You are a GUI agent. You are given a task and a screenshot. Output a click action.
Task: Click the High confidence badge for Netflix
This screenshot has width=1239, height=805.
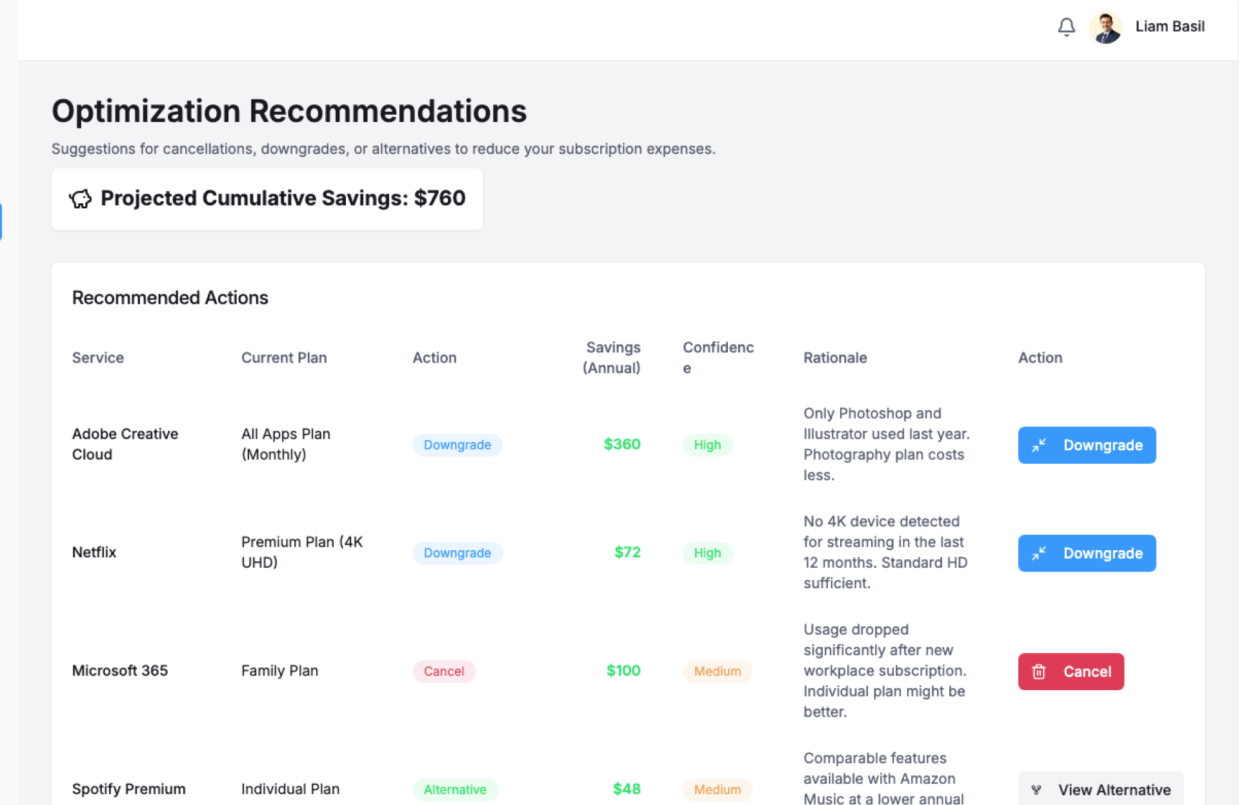(707, 553)
